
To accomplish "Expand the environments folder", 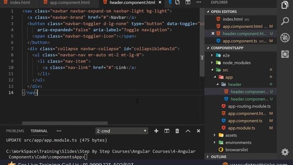I will (x=238, y=143).
